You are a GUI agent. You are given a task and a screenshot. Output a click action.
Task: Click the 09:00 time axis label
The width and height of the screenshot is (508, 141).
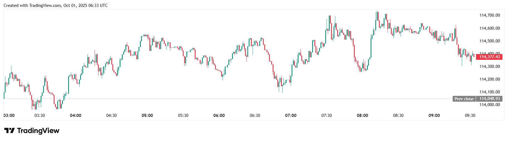[434, 116]
